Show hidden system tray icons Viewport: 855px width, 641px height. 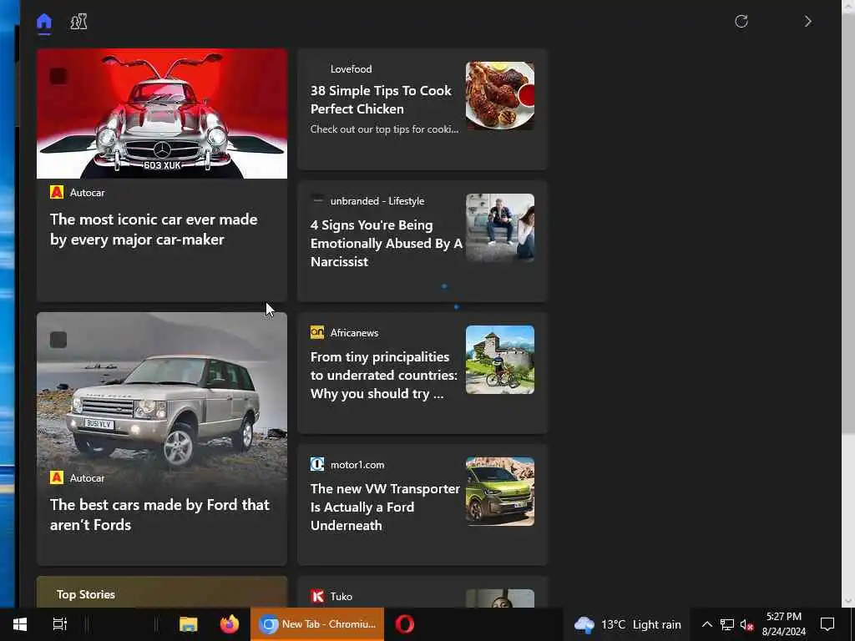[x=706, y=624]
